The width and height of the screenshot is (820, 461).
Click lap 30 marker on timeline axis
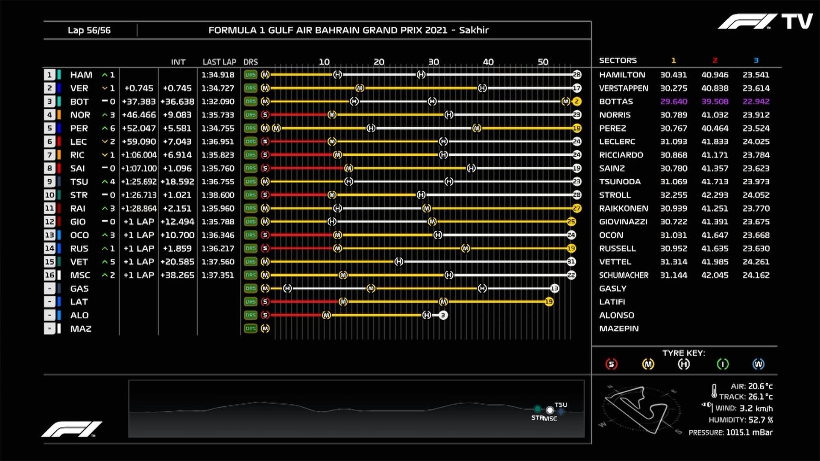pos(433,62)
